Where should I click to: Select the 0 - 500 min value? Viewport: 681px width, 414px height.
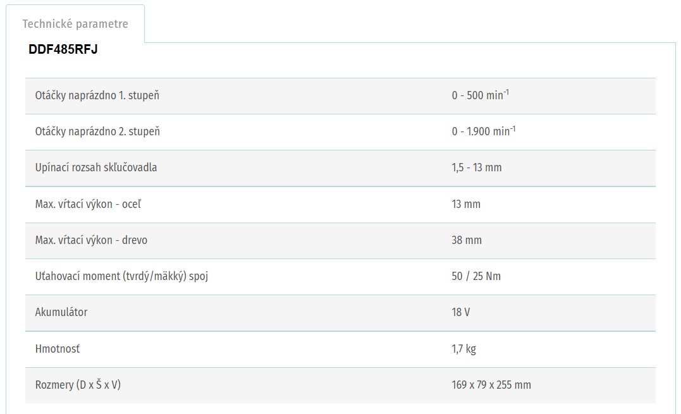[x=480, y=95]
